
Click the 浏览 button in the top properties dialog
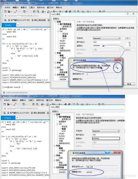[128, 50]
